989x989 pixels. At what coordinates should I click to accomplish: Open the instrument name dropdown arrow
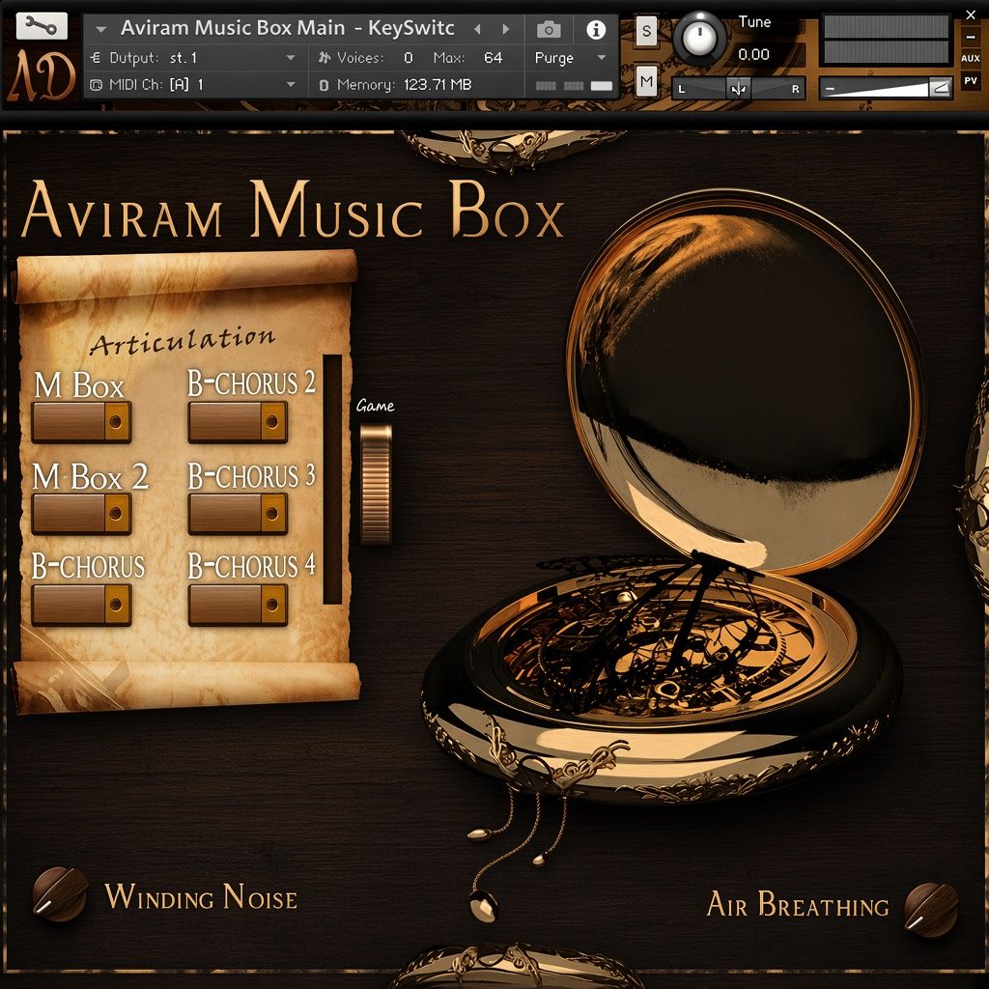pyautogui.click(x=100, y=29)
